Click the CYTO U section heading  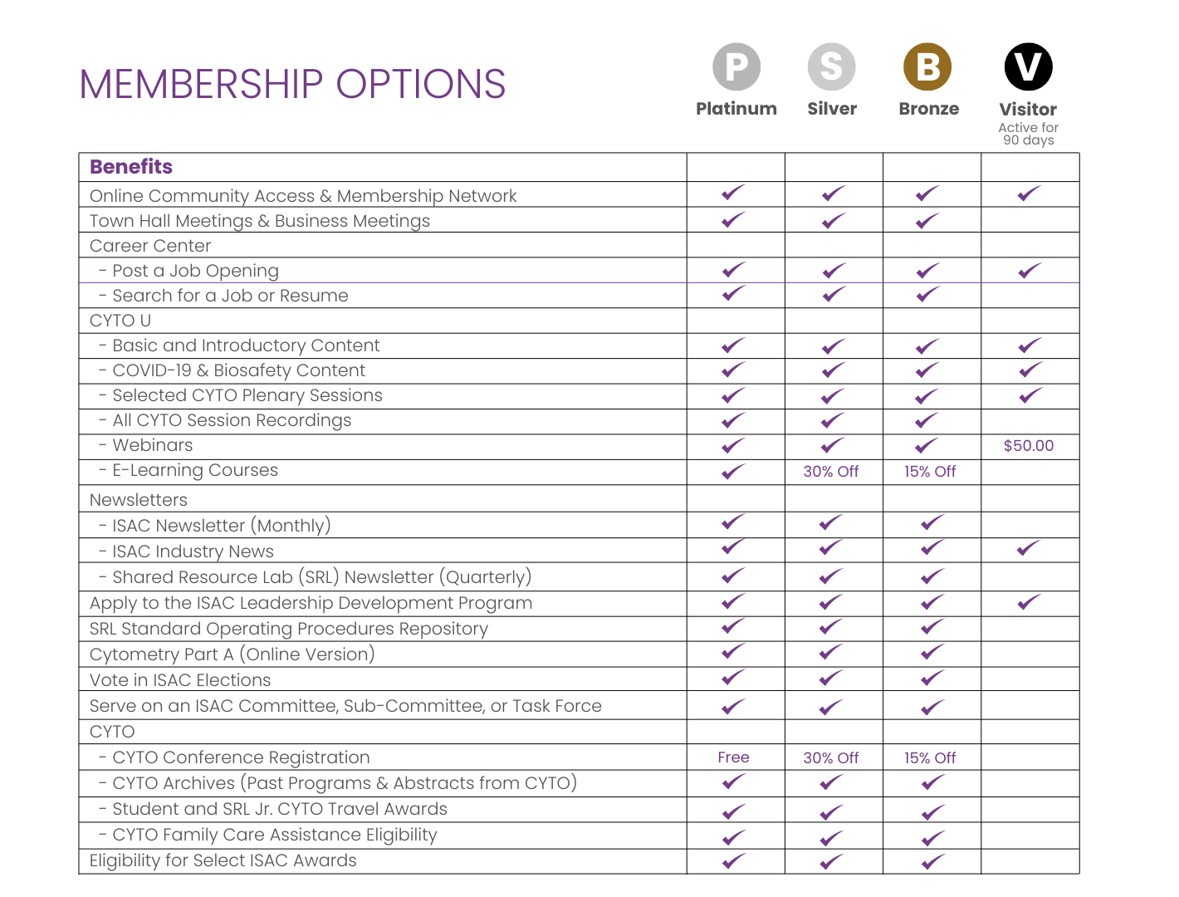pos(120,321)
